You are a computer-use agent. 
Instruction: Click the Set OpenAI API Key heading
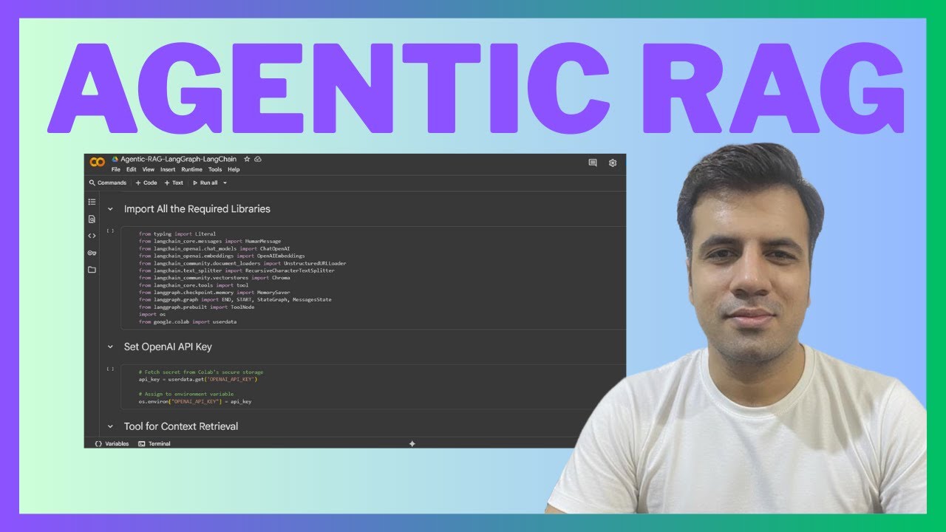pos(168,347)
